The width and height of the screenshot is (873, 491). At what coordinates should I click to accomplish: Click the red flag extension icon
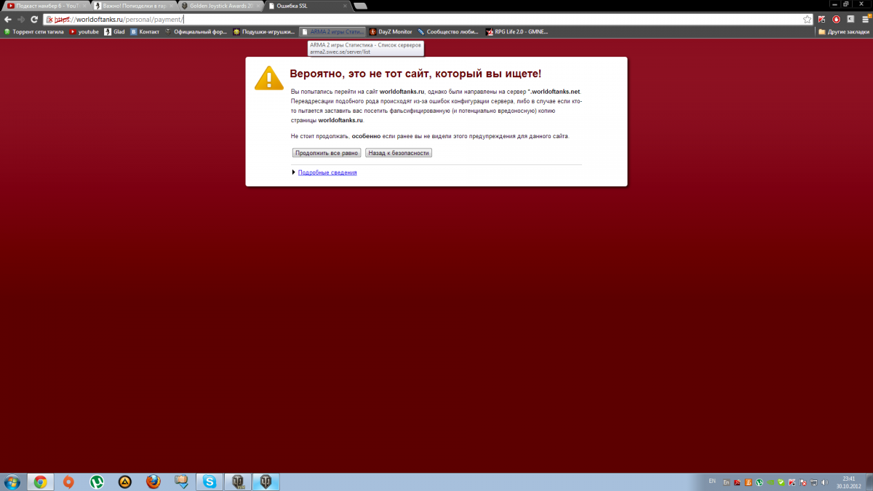point(822,20)
